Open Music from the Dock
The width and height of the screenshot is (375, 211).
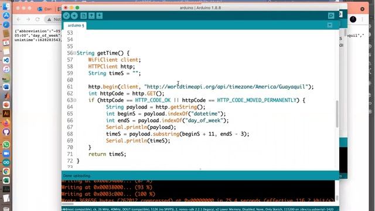tap(6, 69)
